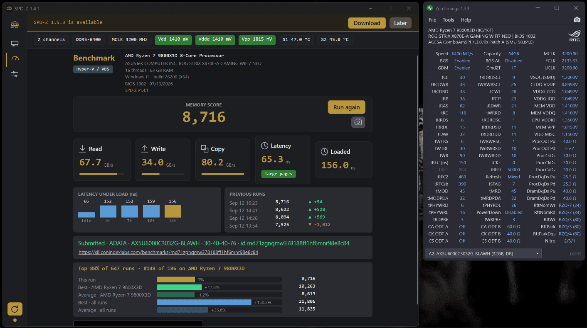Click the Large pages badge

click(279, 174)
